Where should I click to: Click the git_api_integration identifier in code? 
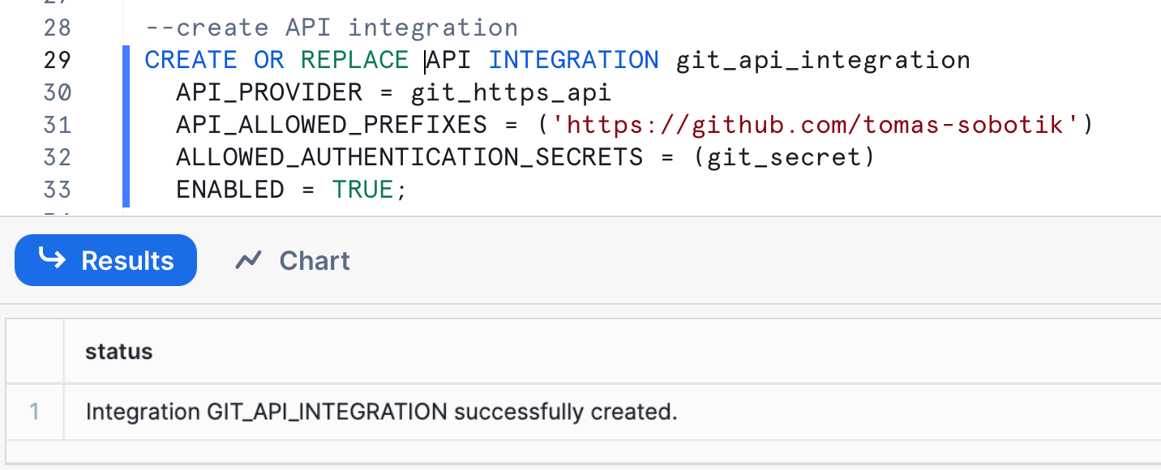(823, 60)
